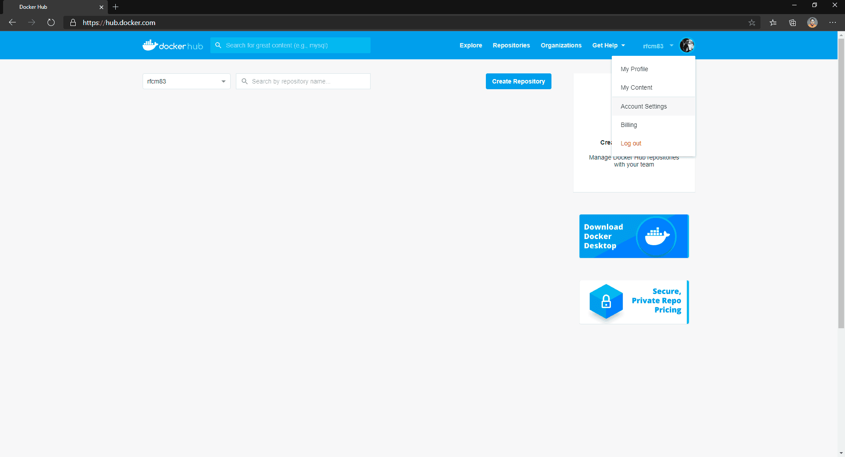Screen dimensions: 845x457
Task: Open My Profile from the account menu
Action: (654, 69)
